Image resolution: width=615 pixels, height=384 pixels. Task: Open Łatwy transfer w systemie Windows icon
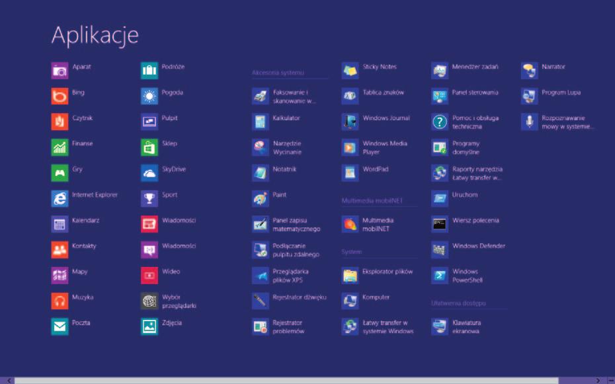350,326
